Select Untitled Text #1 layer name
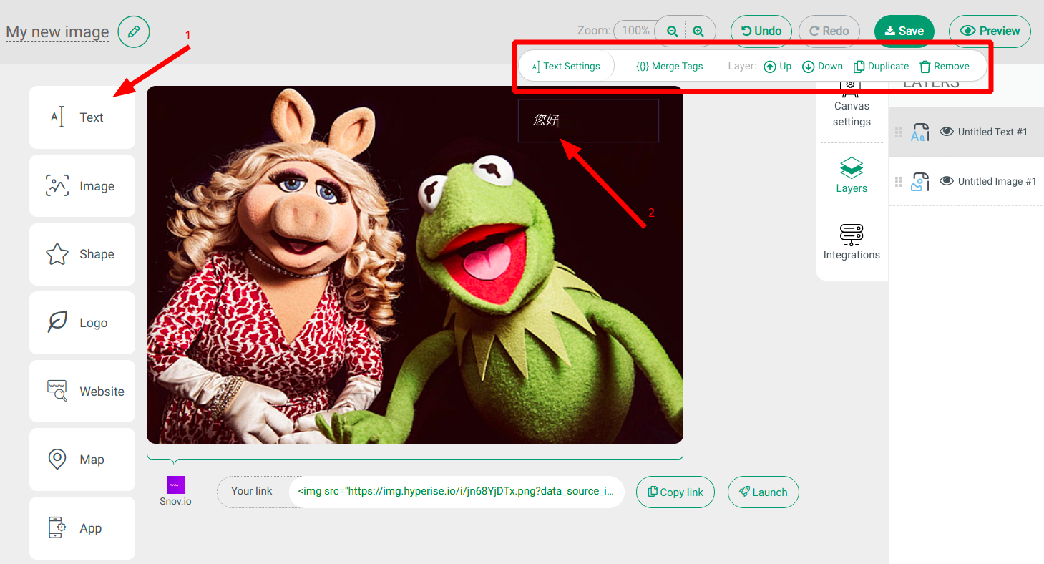 [992, 132]
